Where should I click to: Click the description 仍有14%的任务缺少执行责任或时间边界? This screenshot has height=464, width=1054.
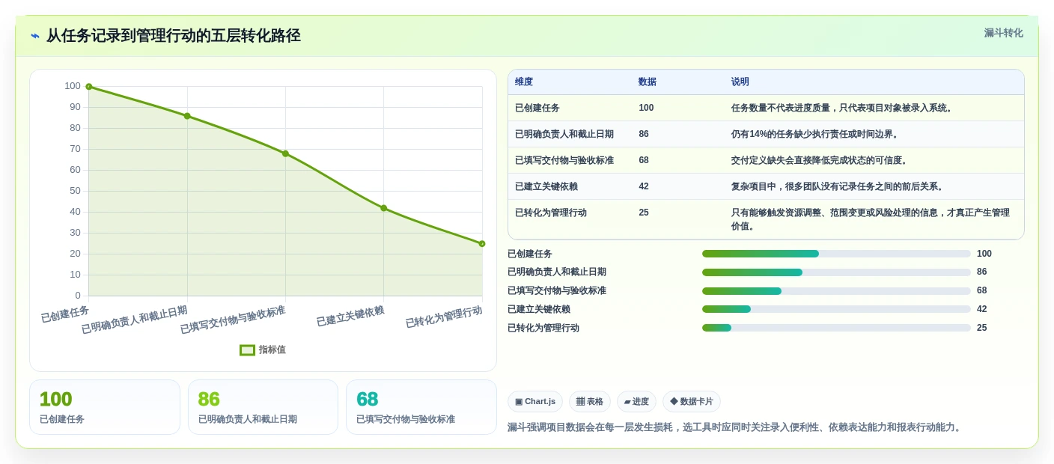815,134
